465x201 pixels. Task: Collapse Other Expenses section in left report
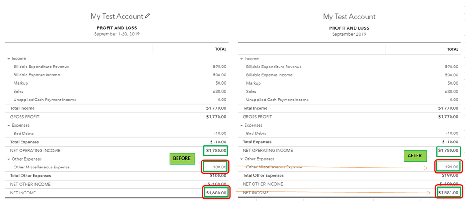9,159
